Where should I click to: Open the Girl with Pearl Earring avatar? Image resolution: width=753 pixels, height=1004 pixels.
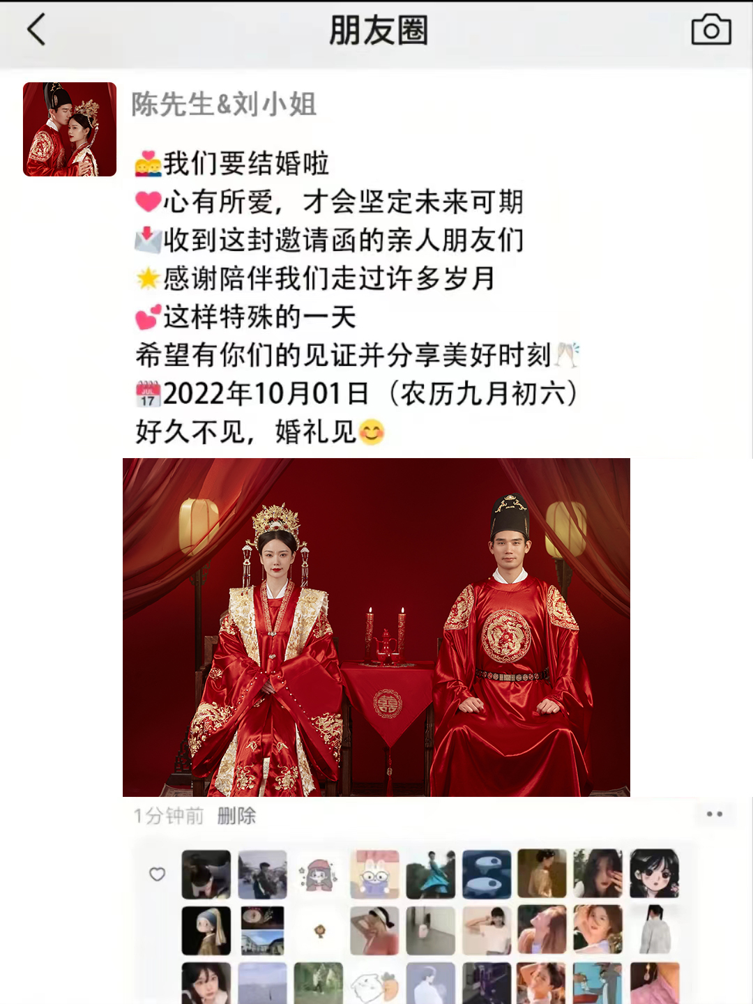coord(206,931)
